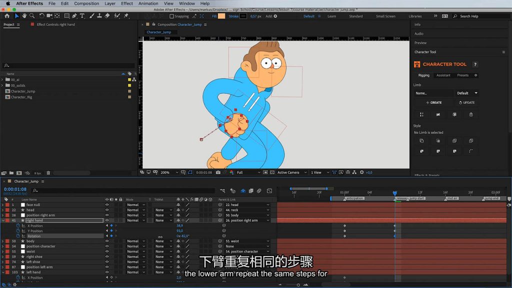Open the Active Camera dropdown
This screenshot has width=512, height=288.
point(292,172)
